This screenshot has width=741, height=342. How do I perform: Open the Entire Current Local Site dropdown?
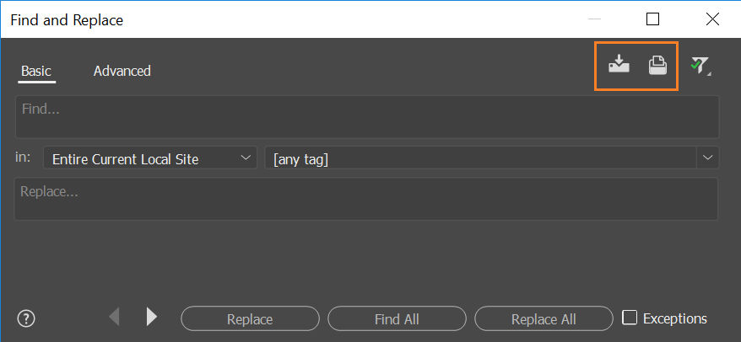[149, 158]
